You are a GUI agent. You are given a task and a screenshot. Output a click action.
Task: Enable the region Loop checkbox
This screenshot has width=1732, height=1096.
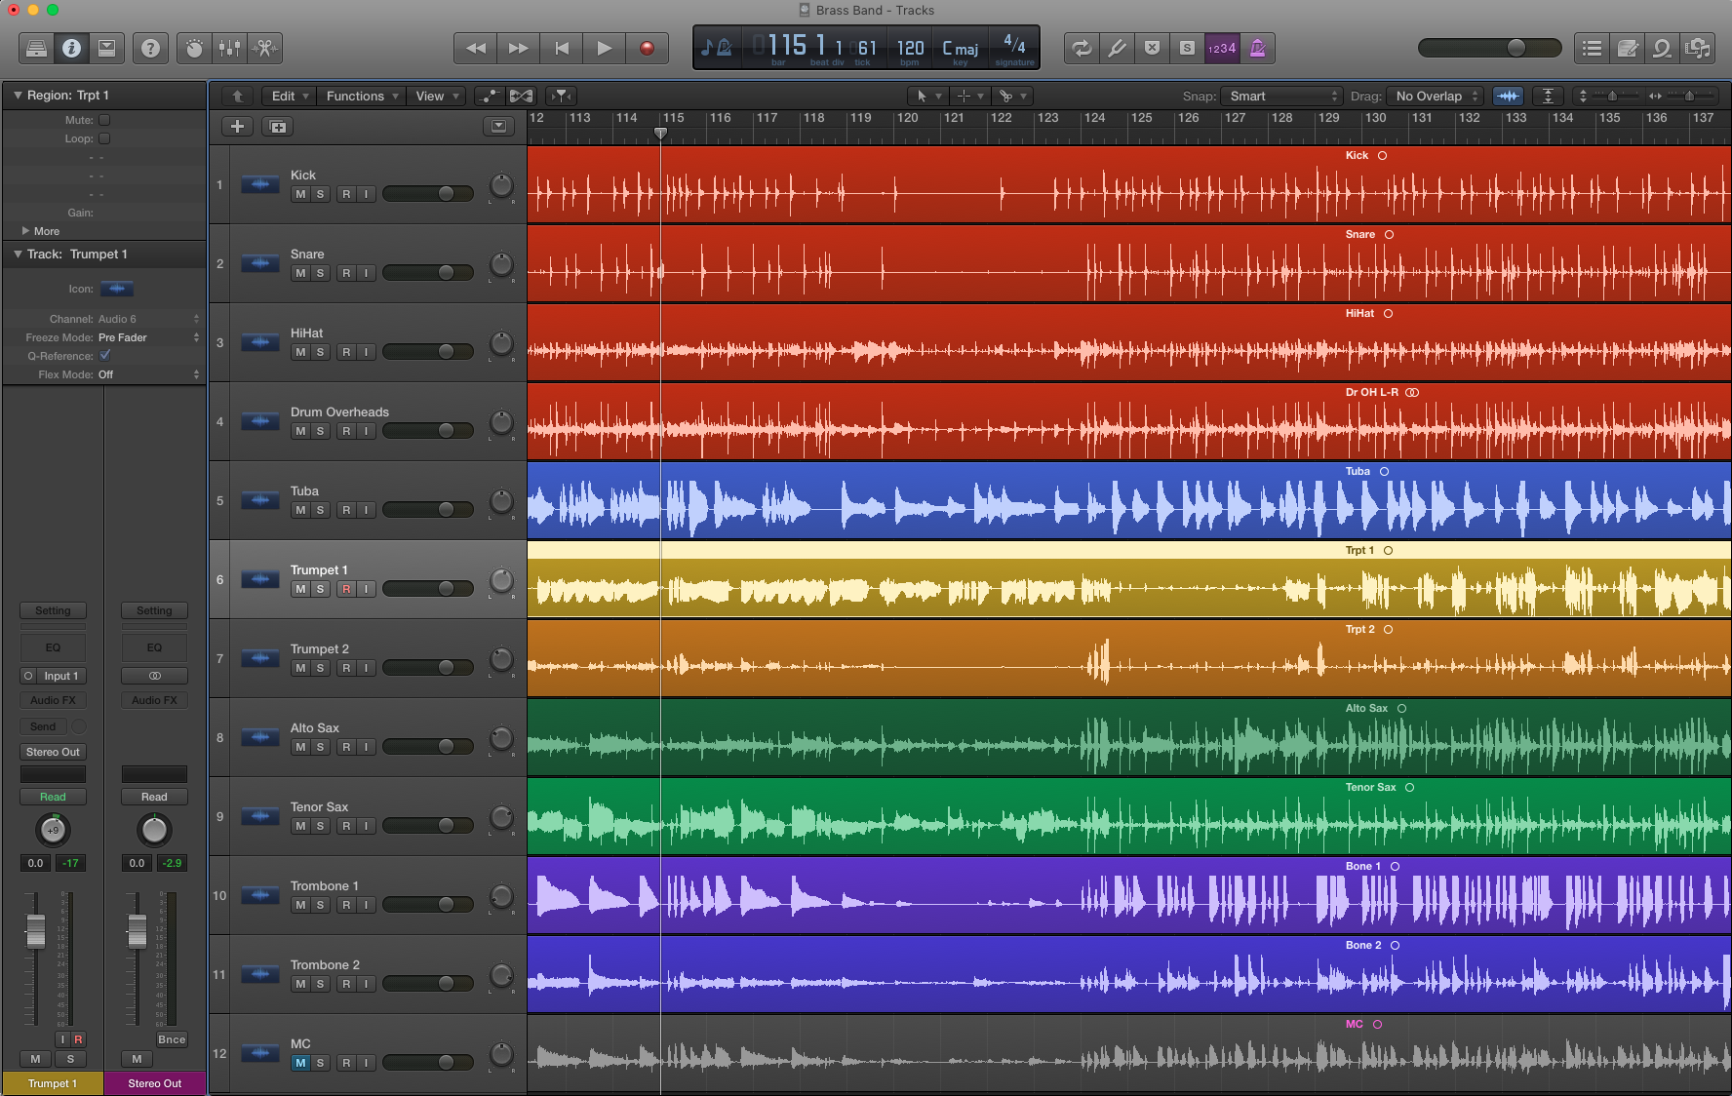tap(104, 138)
